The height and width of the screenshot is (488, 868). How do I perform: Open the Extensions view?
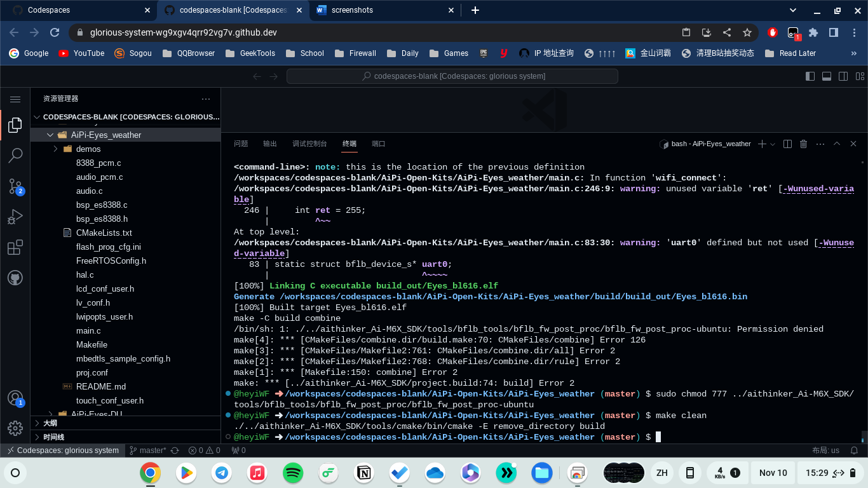[15, 247]
